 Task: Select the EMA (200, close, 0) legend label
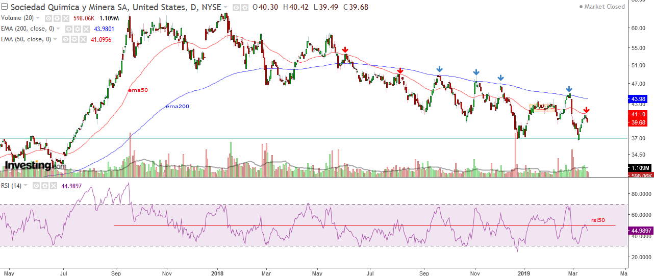click(x=28, y=29)
